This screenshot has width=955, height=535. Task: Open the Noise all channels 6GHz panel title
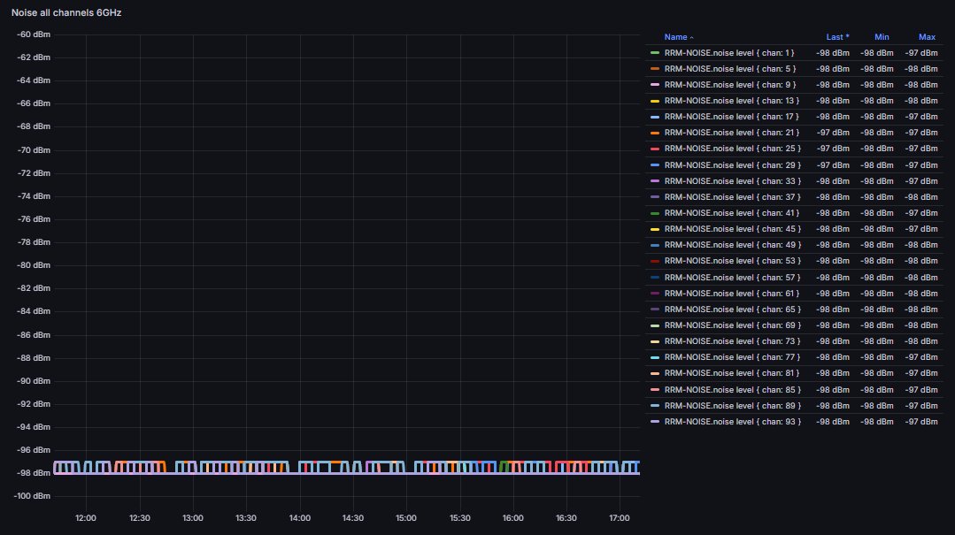point(66,12)
